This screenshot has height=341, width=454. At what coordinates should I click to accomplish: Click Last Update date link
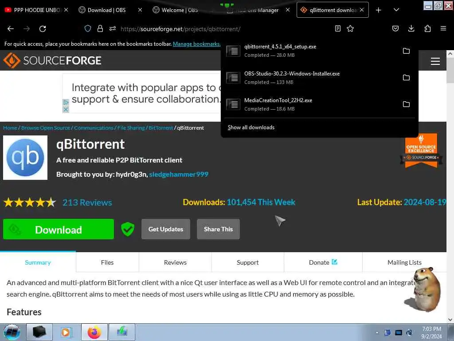coord(425,202)
